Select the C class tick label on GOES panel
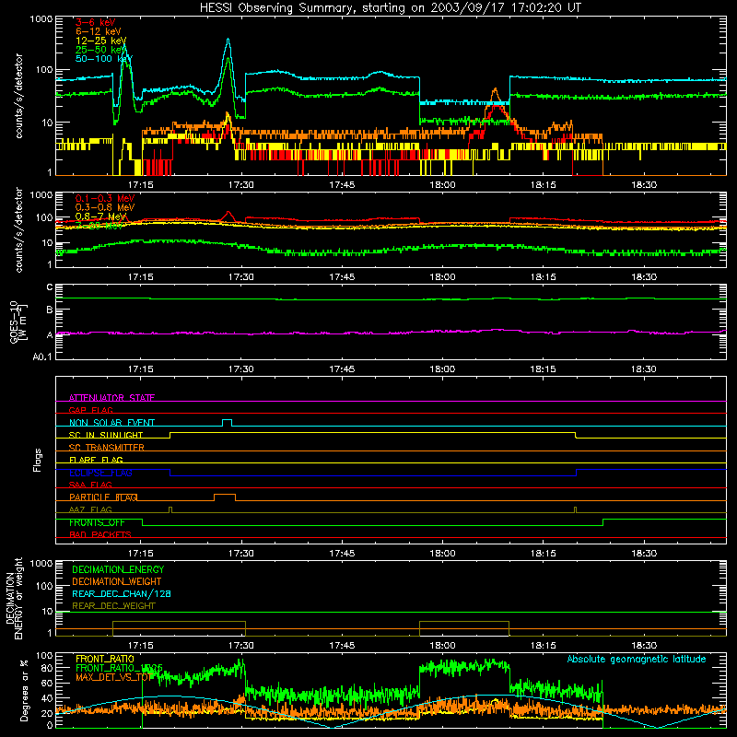The width and height of the screenshot is (737, 737). tap(50, 287)
